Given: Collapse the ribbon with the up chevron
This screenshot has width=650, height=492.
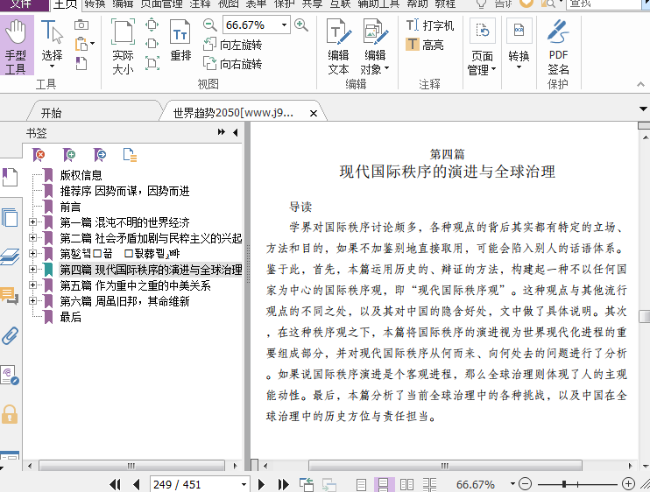Looking at the screenshot, I should [x=640, y=85].
